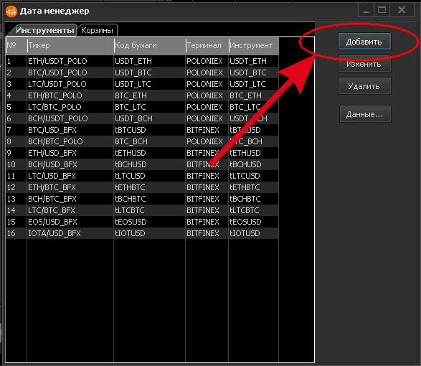The image size is (421, 366).
Task: Click USDT_LTC in Код бумаги column
Action: click(x=133, y=84)
